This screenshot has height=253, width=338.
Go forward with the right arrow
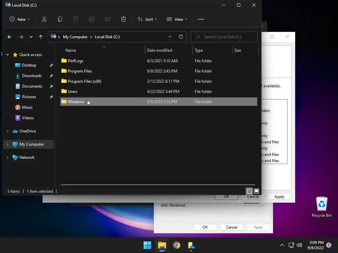(x=21, y=37)
